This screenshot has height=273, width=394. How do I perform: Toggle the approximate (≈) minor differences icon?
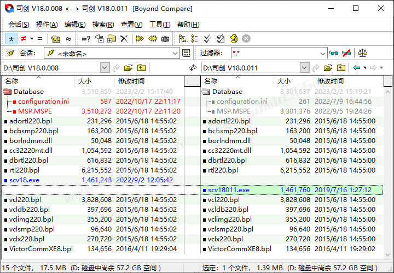click(68, 39)
